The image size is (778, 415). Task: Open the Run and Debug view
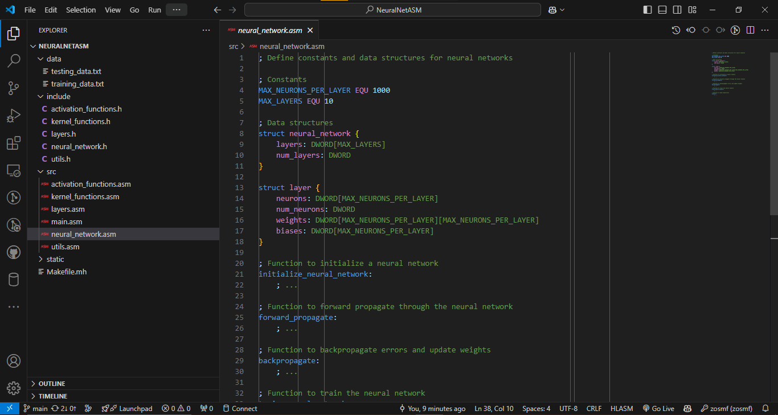pyautogui.click(x=14, y=116)
